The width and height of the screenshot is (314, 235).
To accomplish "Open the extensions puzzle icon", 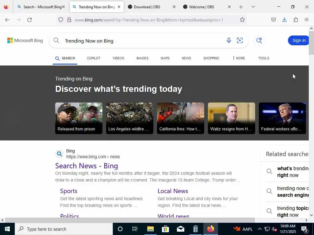I will click(x=296, y=20).
